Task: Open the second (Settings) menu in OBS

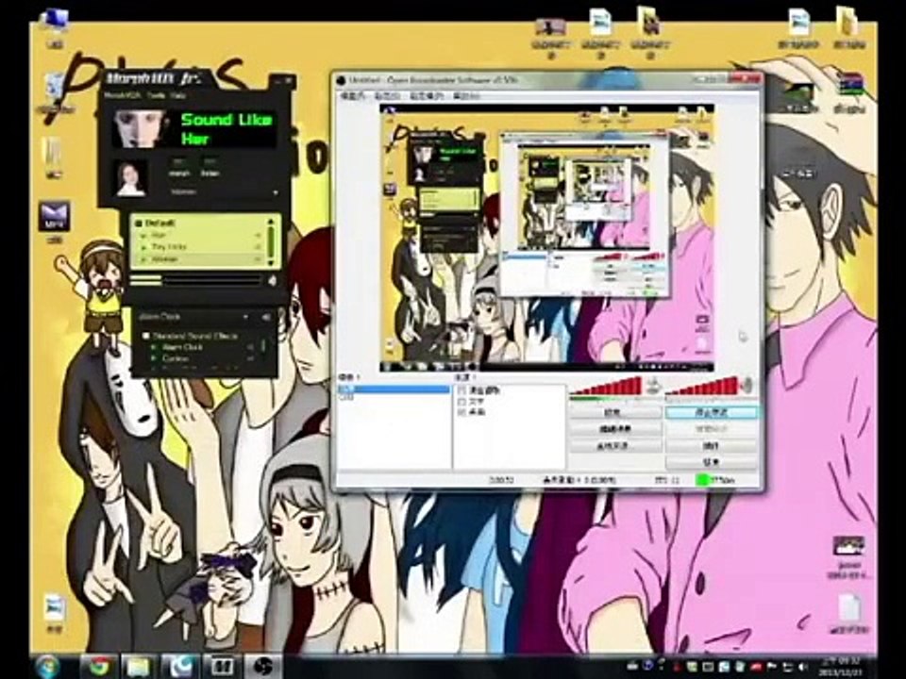Action: pyautogui.click(x=387, y=96)
